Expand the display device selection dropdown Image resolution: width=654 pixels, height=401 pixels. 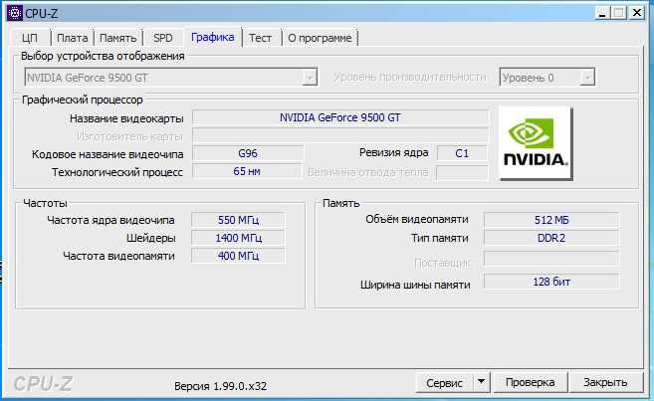(309, 78)
